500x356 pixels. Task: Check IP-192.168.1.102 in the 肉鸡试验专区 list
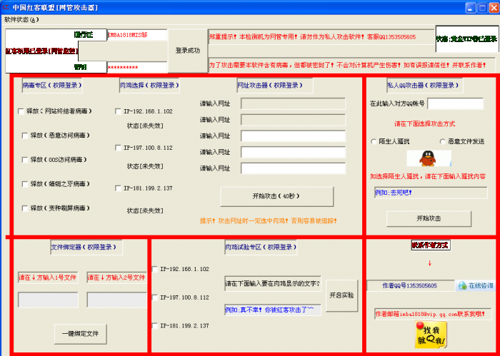155,270
